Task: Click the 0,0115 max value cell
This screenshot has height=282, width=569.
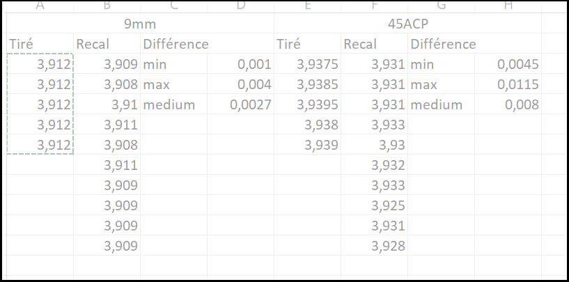Action: pos(508,84)
